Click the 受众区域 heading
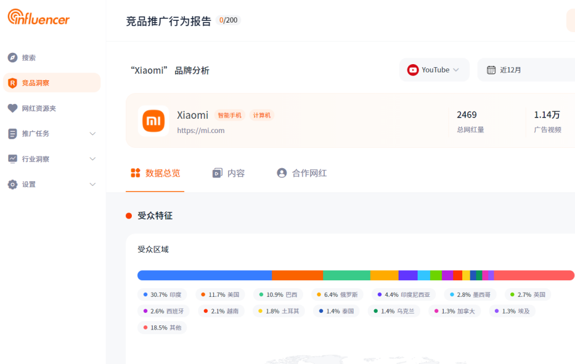The image size is (575, 364). 153,249
